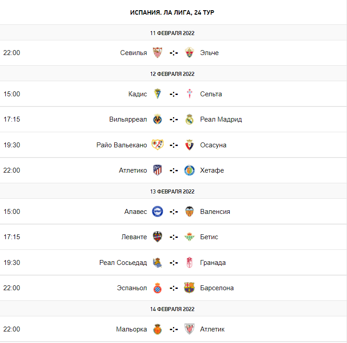Click the Elche club crest

(189, 53)
